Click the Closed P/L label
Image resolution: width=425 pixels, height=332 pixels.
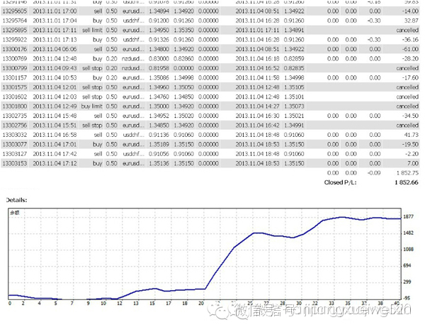pyautogui.click(x=340, y=182)
